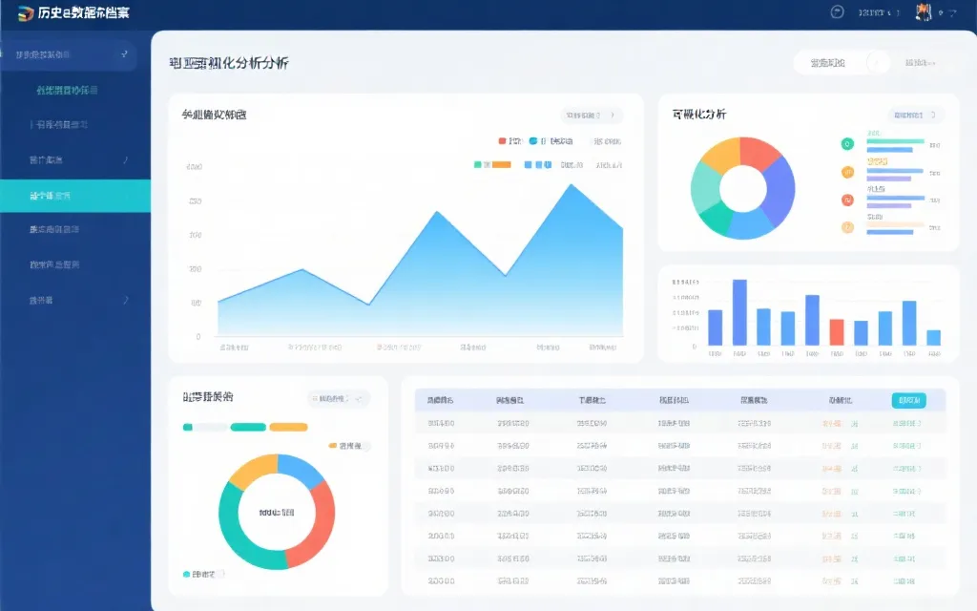Click the red circle badge in the right stats list
977x611 pixels.
click(846, 200)
